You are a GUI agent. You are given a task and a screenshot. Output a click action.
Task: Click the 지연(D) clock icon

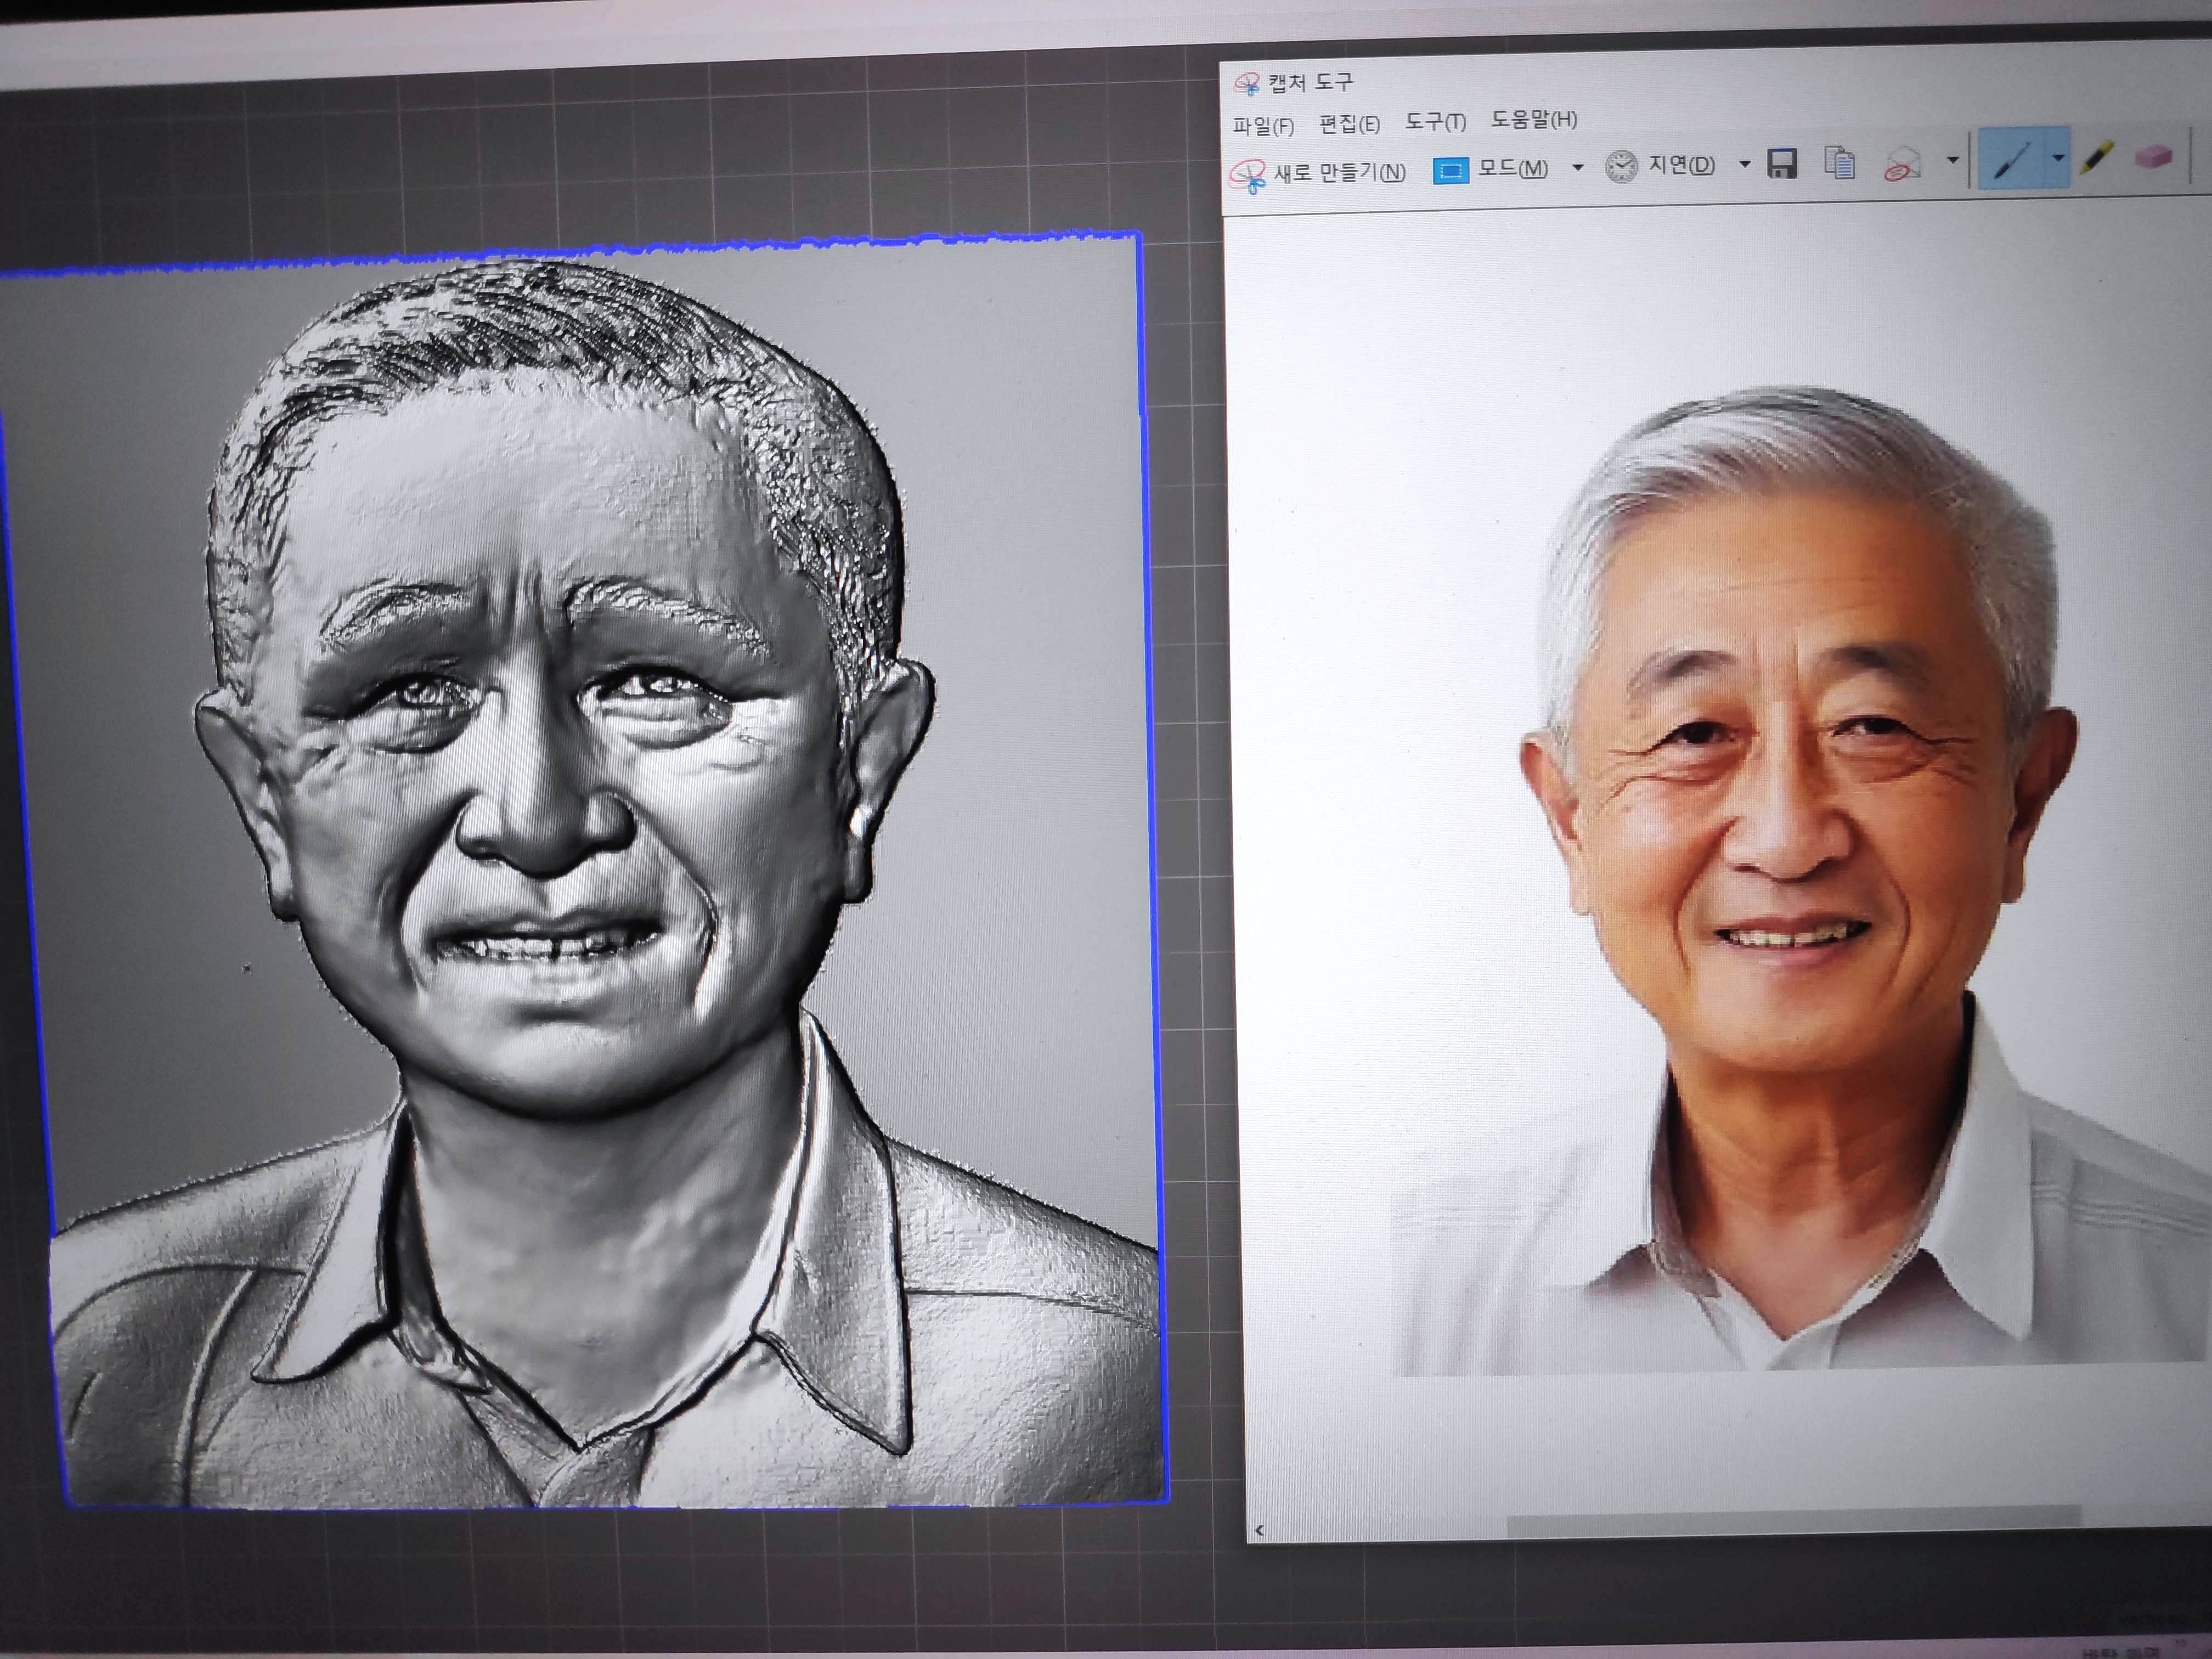coord(1620,166)
